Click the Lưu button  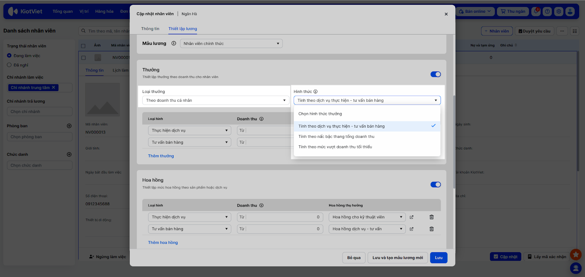[438, 258]
